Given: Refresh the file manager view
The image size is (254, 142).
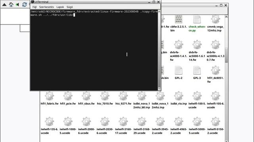Looking at the screenshot, I should click(x=25, y=4).
